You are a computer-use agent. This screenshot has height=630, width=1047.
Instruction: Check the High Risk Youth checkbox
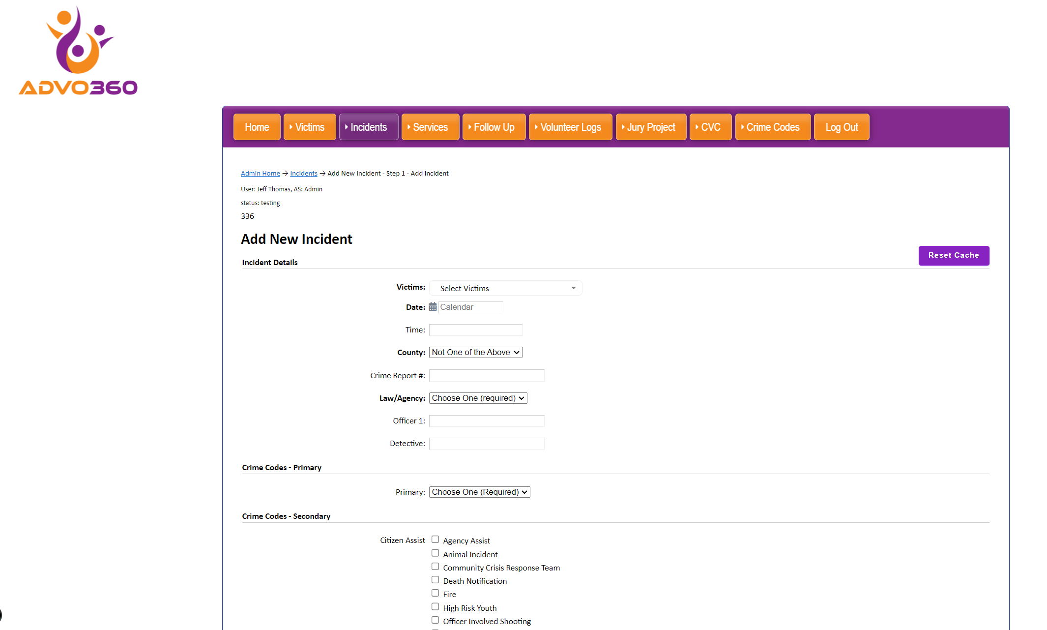(x=435, y=607)
